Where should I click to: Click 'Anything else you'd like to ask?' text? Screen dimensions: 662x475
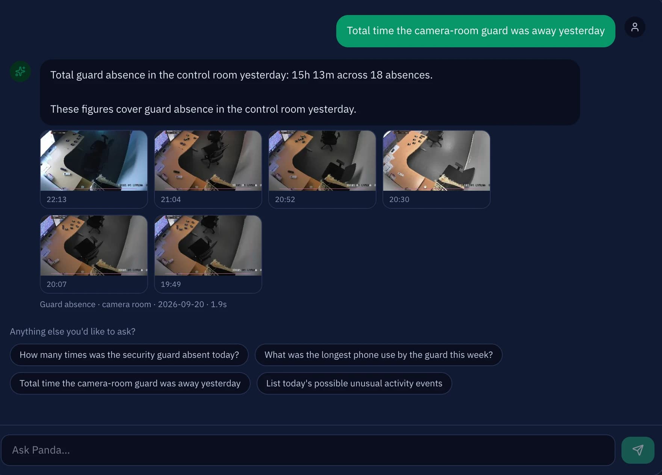pyautogui.click(x=73, y=332)
